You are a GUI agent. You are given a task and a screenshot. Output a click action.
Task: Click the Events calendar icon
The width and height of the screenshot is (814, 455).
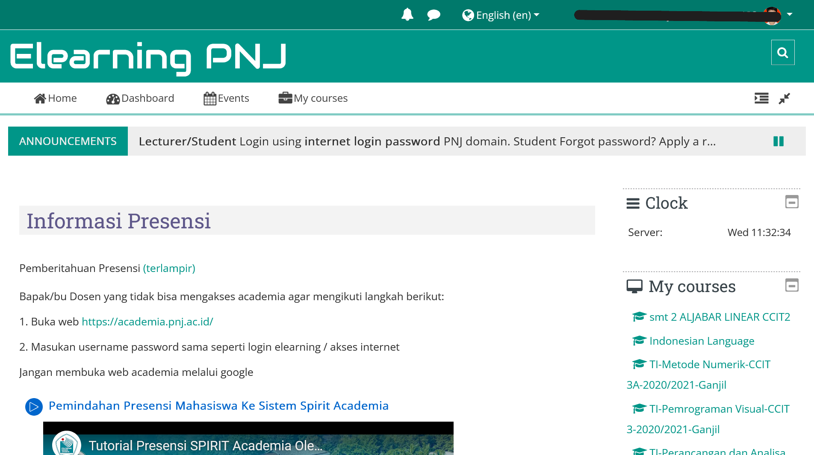coord(209,98)
